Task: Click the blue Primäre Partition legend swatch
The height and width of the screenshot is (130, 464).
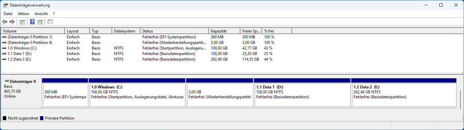Action: click(42, 118)
